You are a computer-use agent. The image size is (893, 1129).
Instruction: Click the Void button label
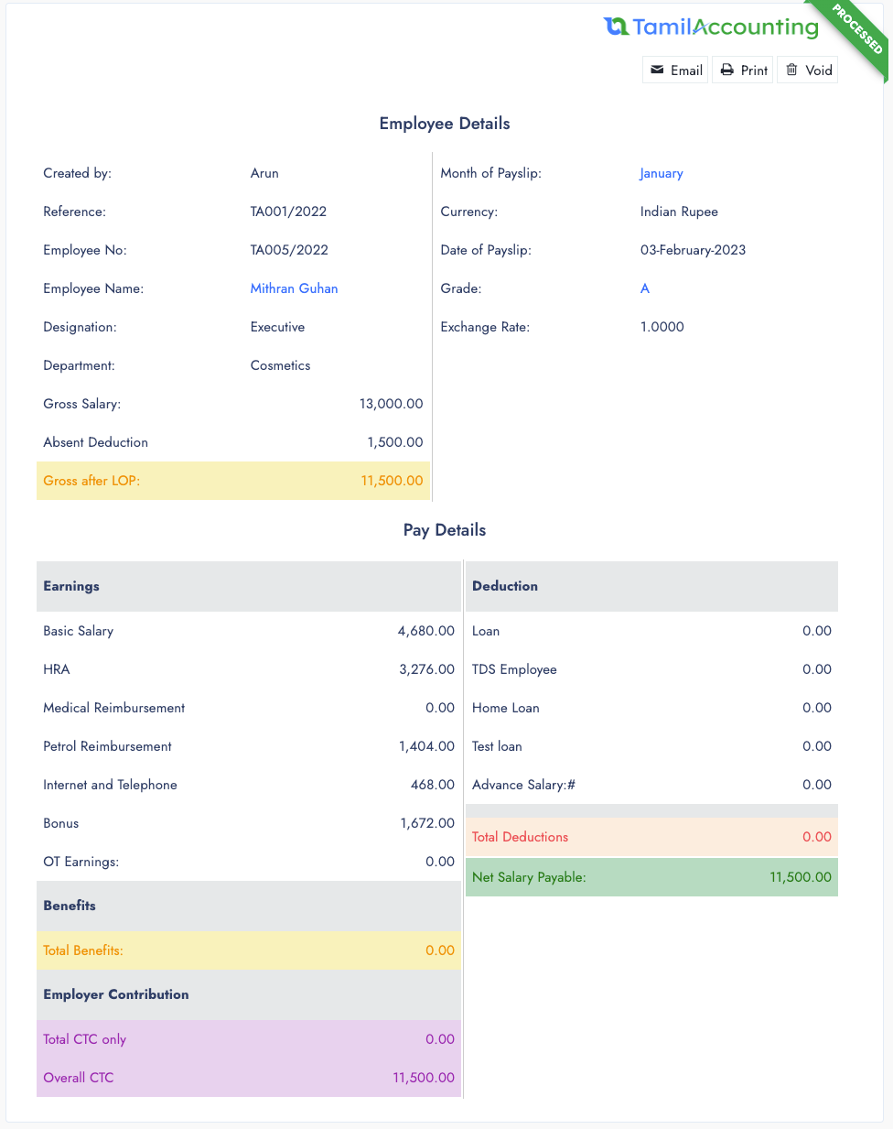click(819, 71)
